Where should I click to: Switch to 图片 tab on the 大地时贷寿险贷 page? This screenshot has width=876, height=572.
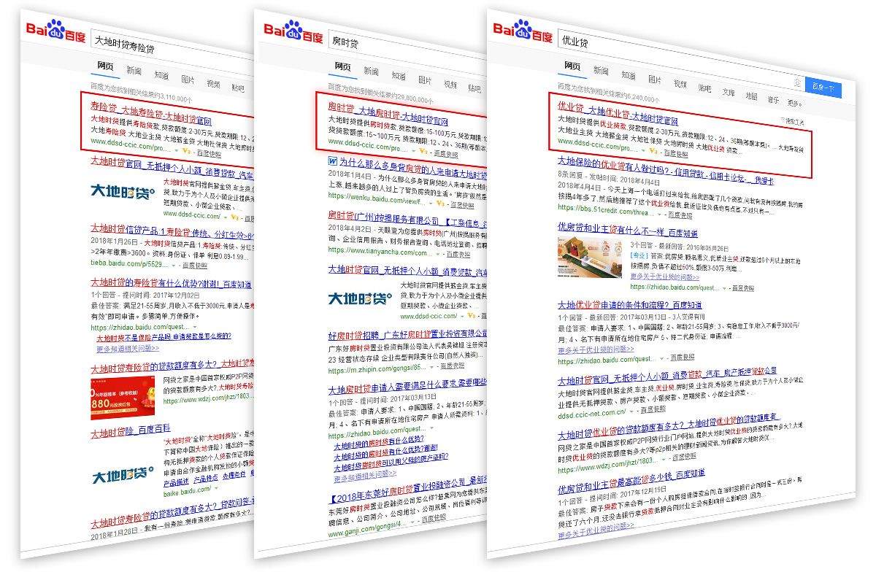(188, 79)
